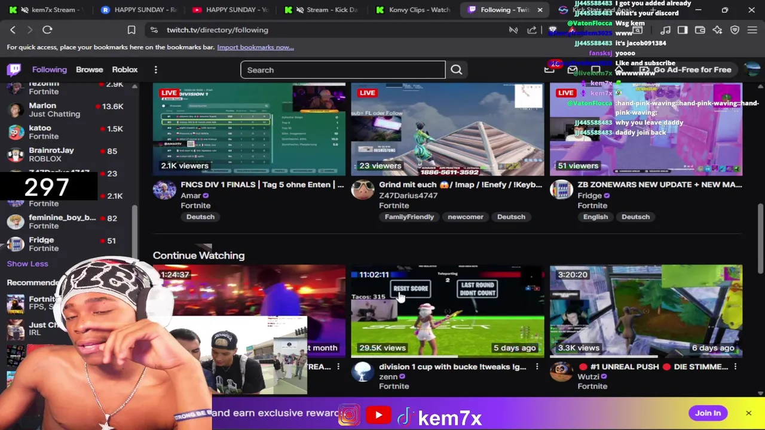Image resolution: width=765 pixels, height=430 pixels.
Task: Open options menu for zenn video
Action: (x=537, y=367)
